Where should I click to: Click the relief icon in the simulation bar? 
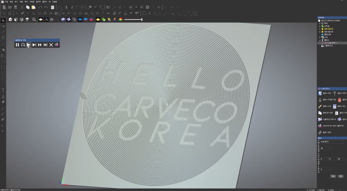[x=57, y=45]
